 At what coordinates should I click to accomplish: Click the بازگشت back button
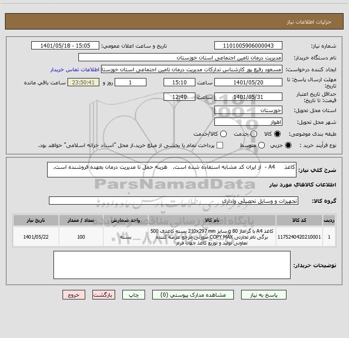pos(104,295)
